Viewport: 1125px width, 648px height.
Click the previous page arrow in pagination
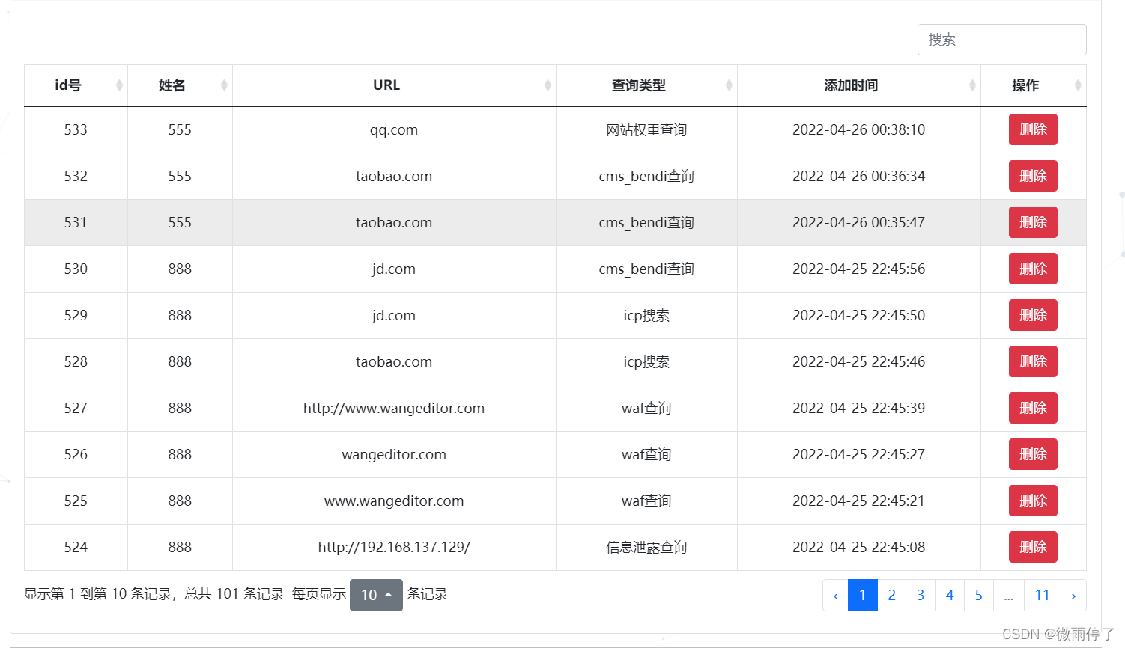(835, 595)
